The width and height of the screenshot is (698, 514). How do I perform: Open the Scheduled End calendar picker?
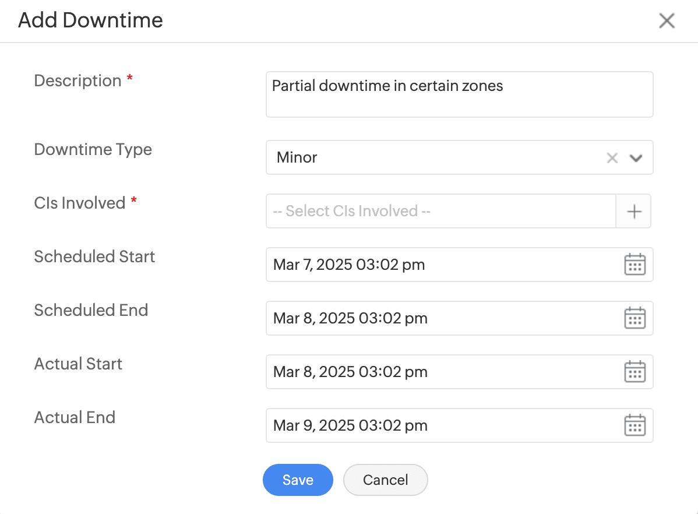[634, 318]
